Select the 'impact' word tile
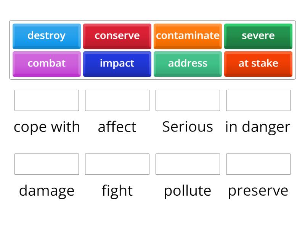This screenshot has height=228, width=305. point(117,63)
